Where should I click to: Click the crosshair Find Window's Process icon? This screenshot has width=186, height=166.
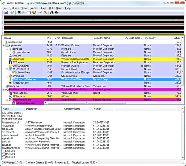click(57, 12)
